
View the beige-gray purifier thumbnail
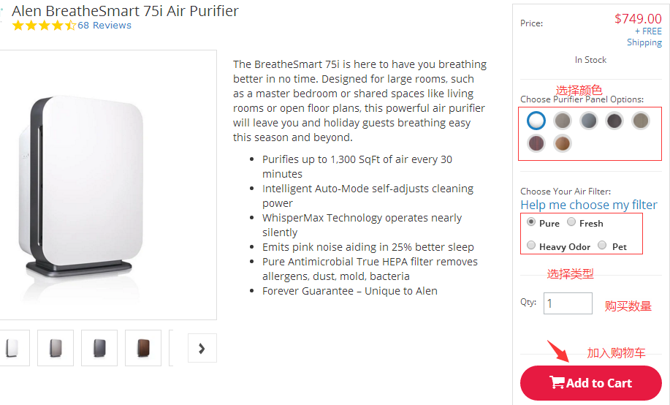(56, 348)
